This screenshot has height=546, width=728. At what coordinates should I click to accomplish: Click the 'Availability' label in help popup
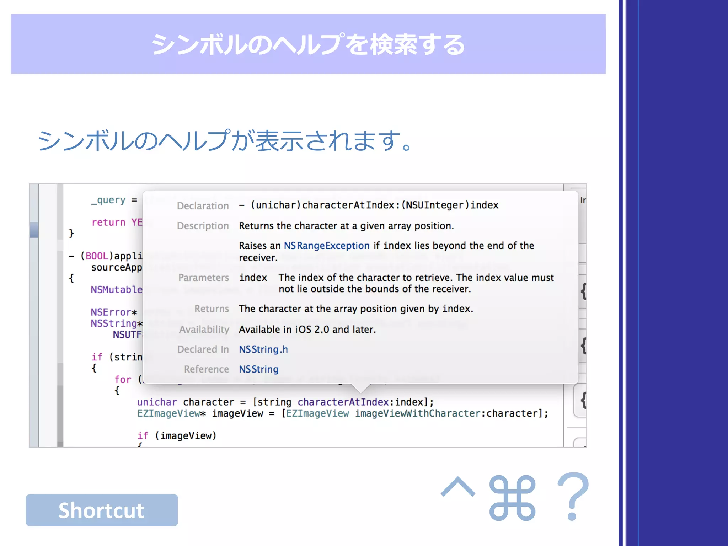(x=204, y=330)
